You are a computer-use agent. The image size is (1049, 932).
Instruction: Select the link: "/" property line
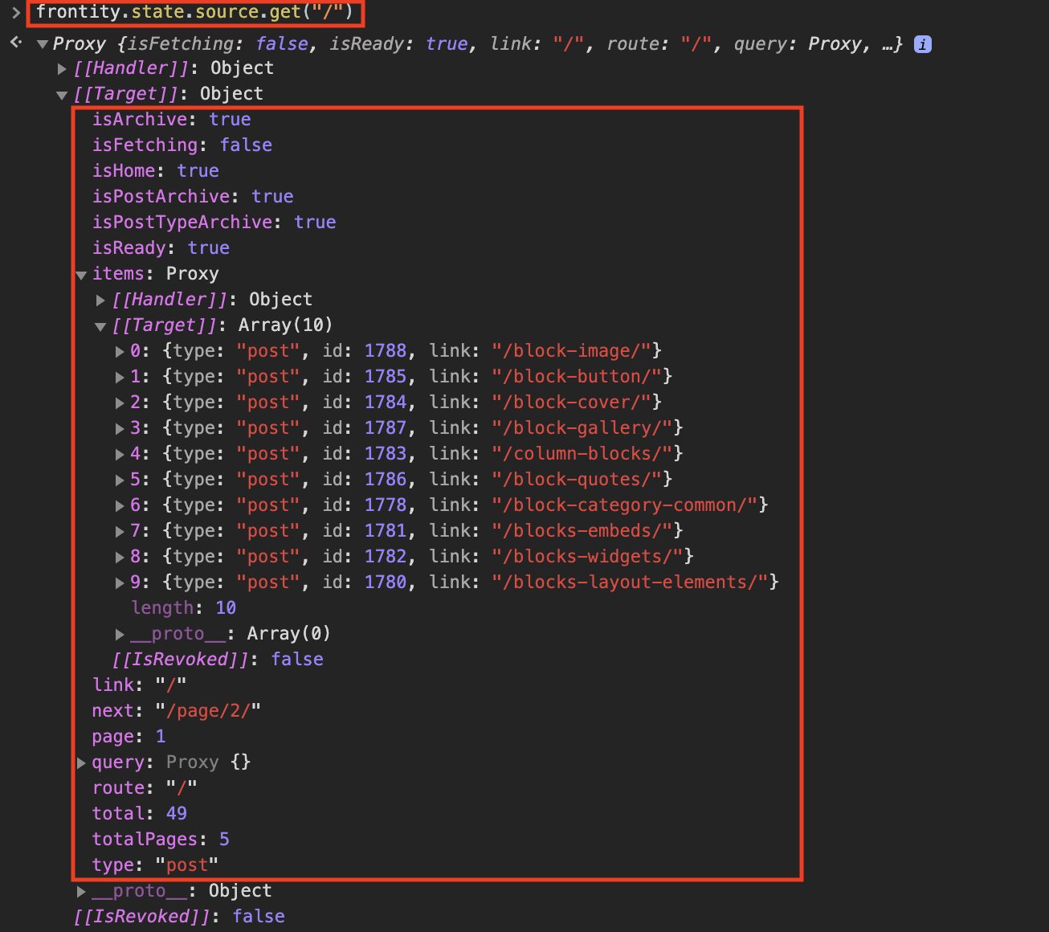[x=139, y=685]
